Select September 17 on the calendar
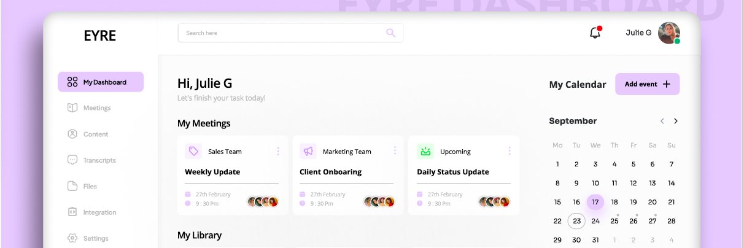Screen dimensions: 744x248 (x=595, y=201)
